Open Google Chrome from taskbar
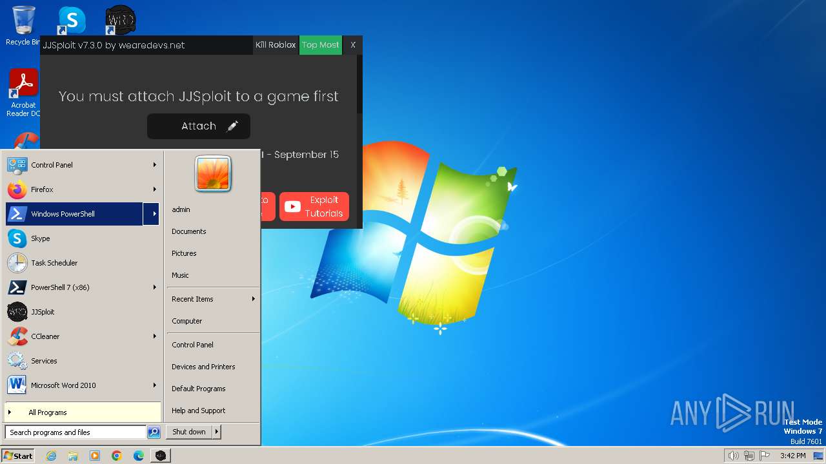Image resolution: width=826 pixels, height=464 pixels. (x=117, y=456)
